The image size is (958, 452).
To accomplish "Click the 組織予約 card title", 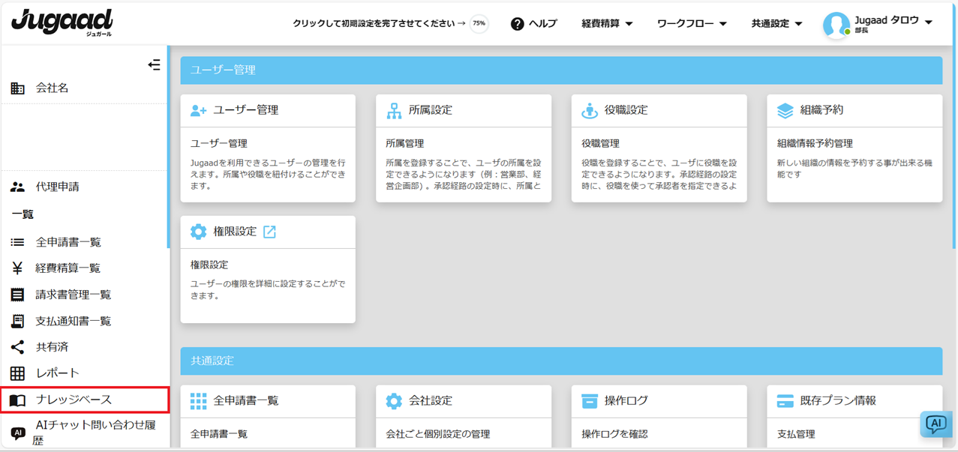I will [x=821, y=110].
